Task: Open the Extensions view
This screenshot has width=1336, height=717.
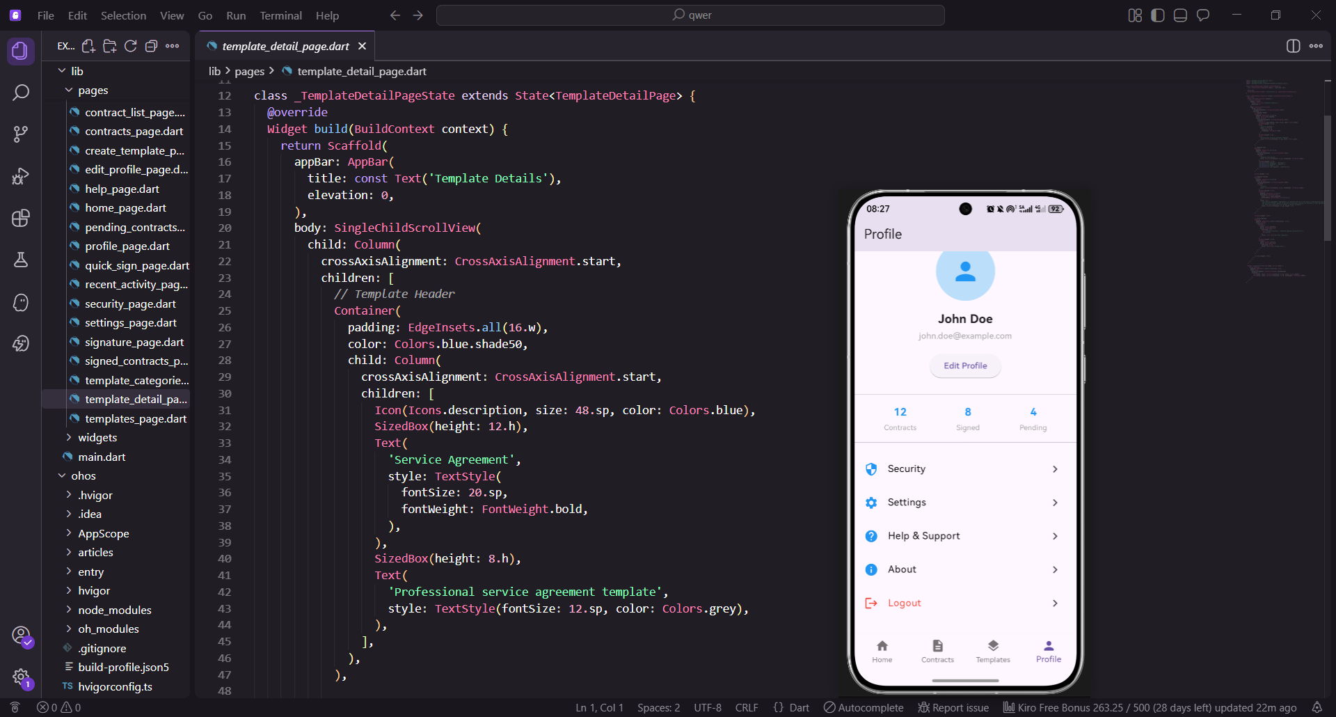Action: (x=21, y=218)
